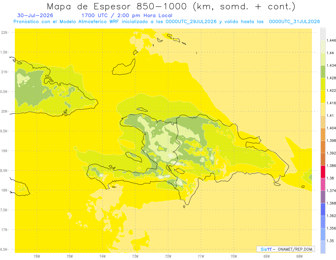This screenshot has height=260, width=336.
Task: Click the longitude label '76W'
Action: [x=37, y=256]
